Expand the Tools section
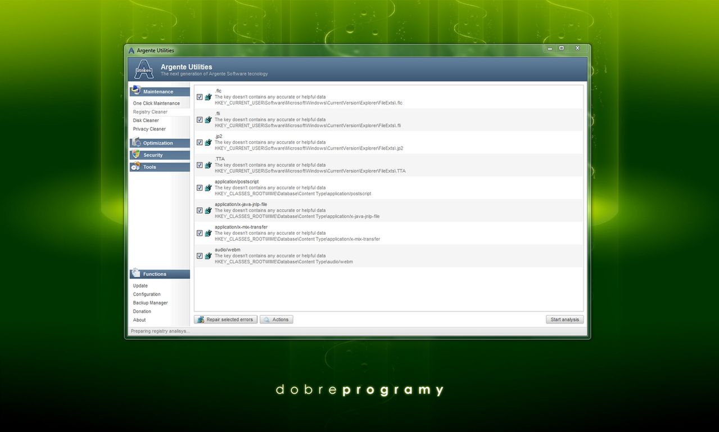 point(160,167)
